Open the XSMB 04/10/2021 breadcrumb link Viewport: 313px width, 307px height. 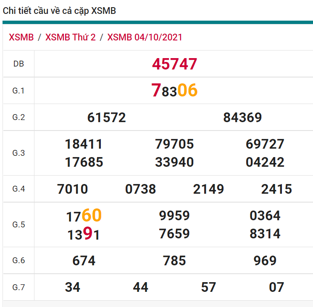click(145, 37)
